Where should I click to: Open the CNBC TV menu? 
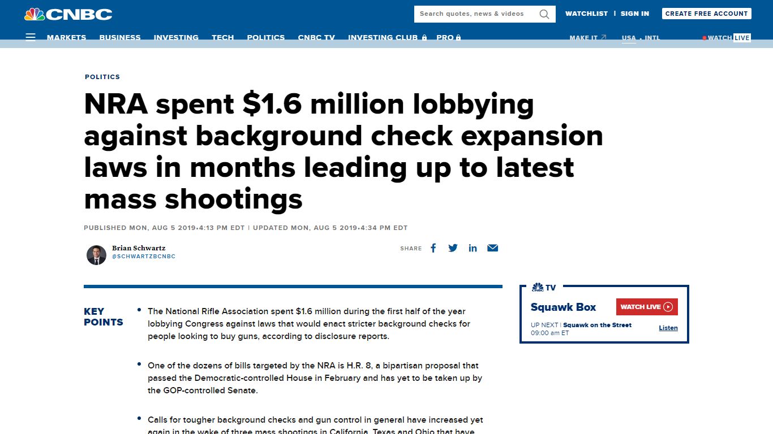pos(316,37)
